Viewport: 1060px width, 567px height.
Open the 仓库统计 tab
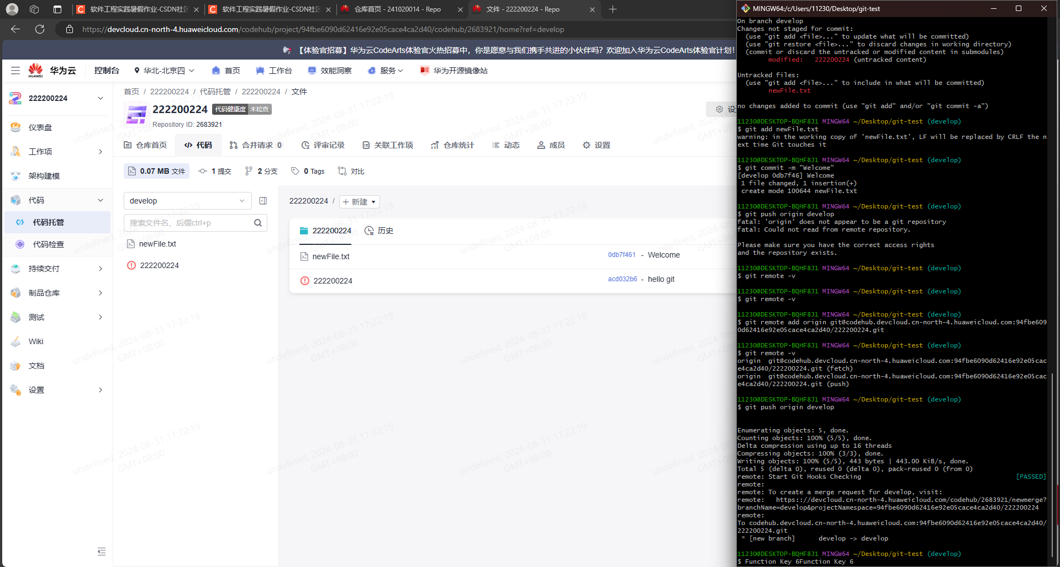[452, 145]
